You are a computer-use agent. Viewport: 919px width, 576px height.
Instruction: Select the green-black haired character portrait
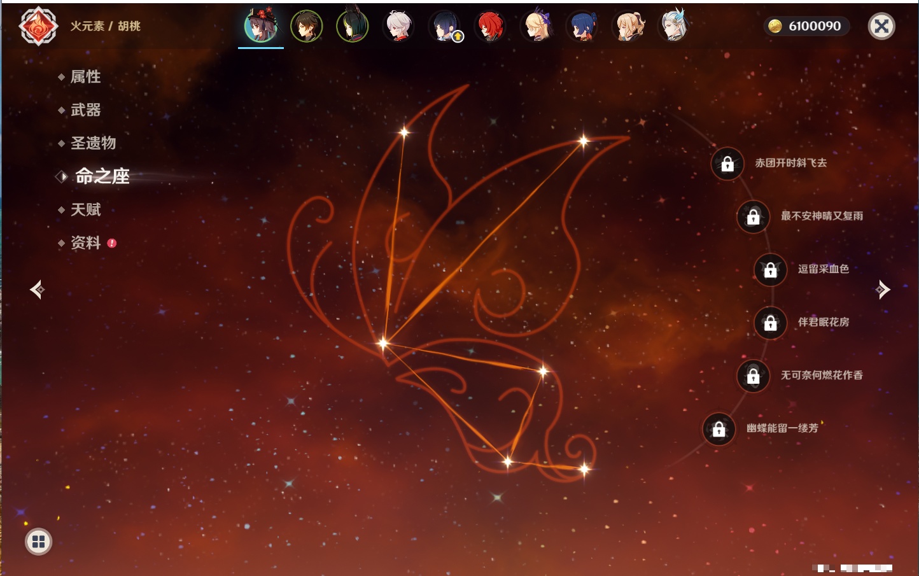pyautogui.click(x=353, y=26)
